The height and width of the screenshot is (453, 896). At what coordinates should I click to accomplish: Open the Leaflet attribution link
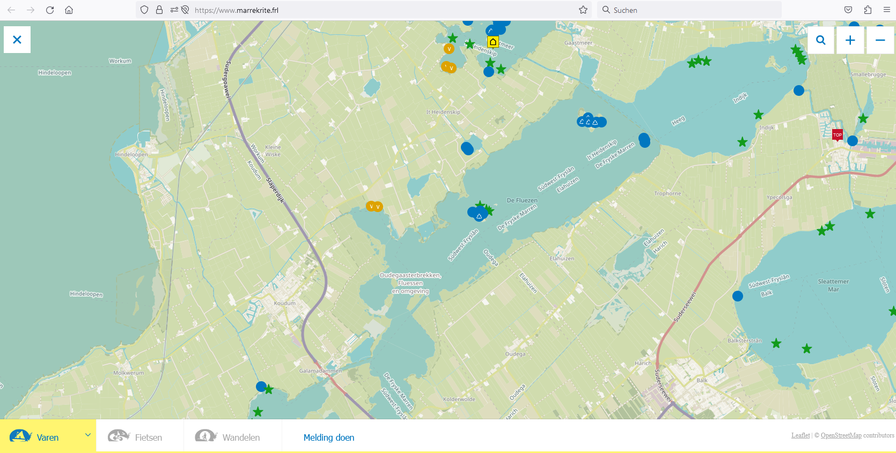[800, 435]
